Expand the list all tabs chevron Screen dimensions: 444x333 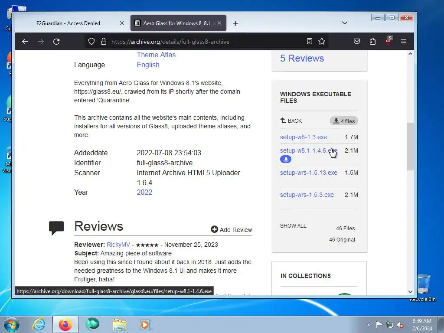click(345, 23)
